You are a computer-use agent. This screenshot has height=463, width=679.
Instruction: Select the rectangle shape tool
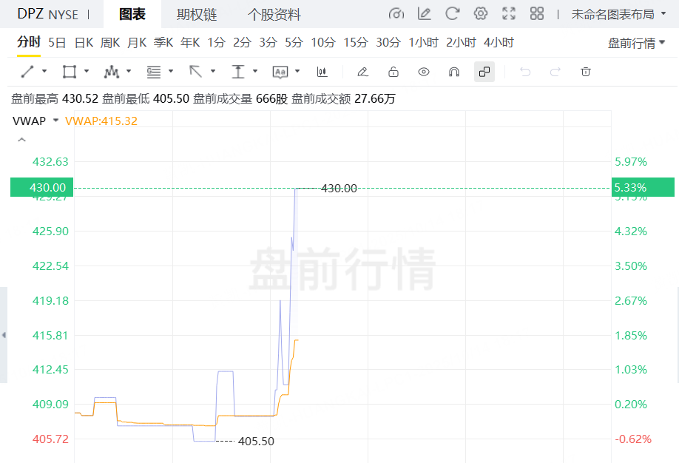click(x=70, y=72)
